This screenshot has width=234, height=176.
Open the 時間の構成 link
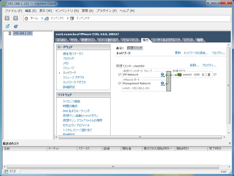pos(70,106)
